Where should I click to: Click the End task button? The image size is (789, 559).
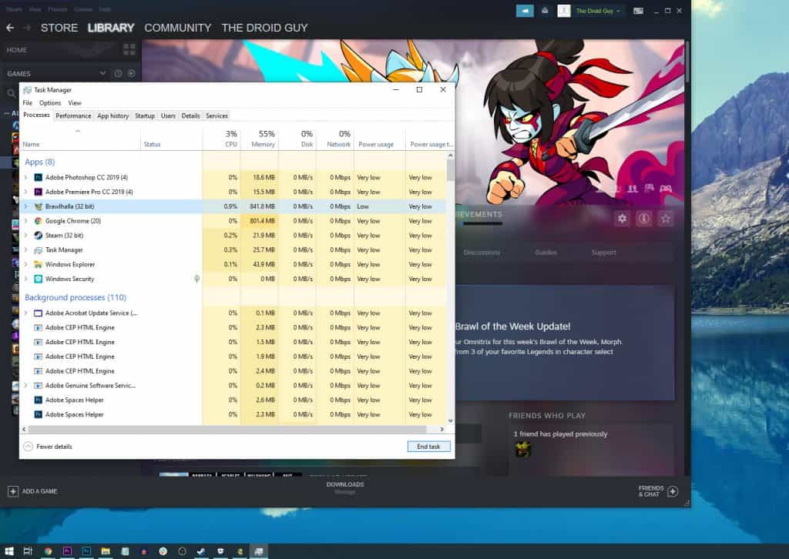(428, 447)
